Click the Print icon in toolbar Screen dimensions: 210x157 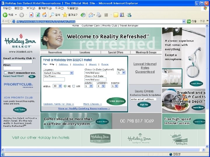99,15
